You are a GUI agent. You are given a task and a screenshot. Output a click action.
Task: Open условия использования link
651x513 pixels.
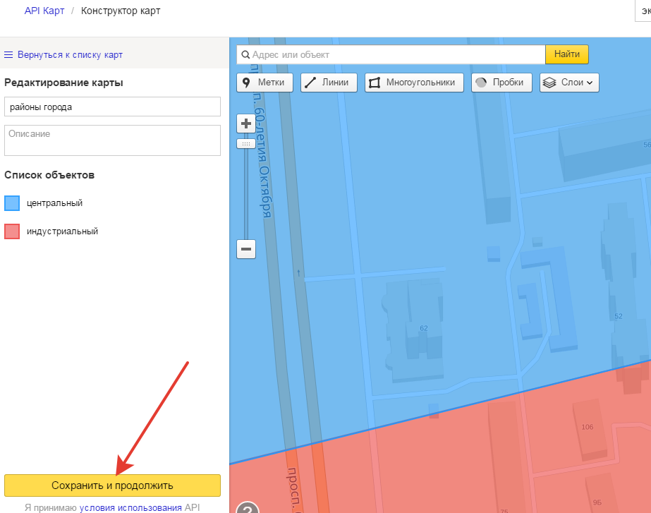pos(130,507)
